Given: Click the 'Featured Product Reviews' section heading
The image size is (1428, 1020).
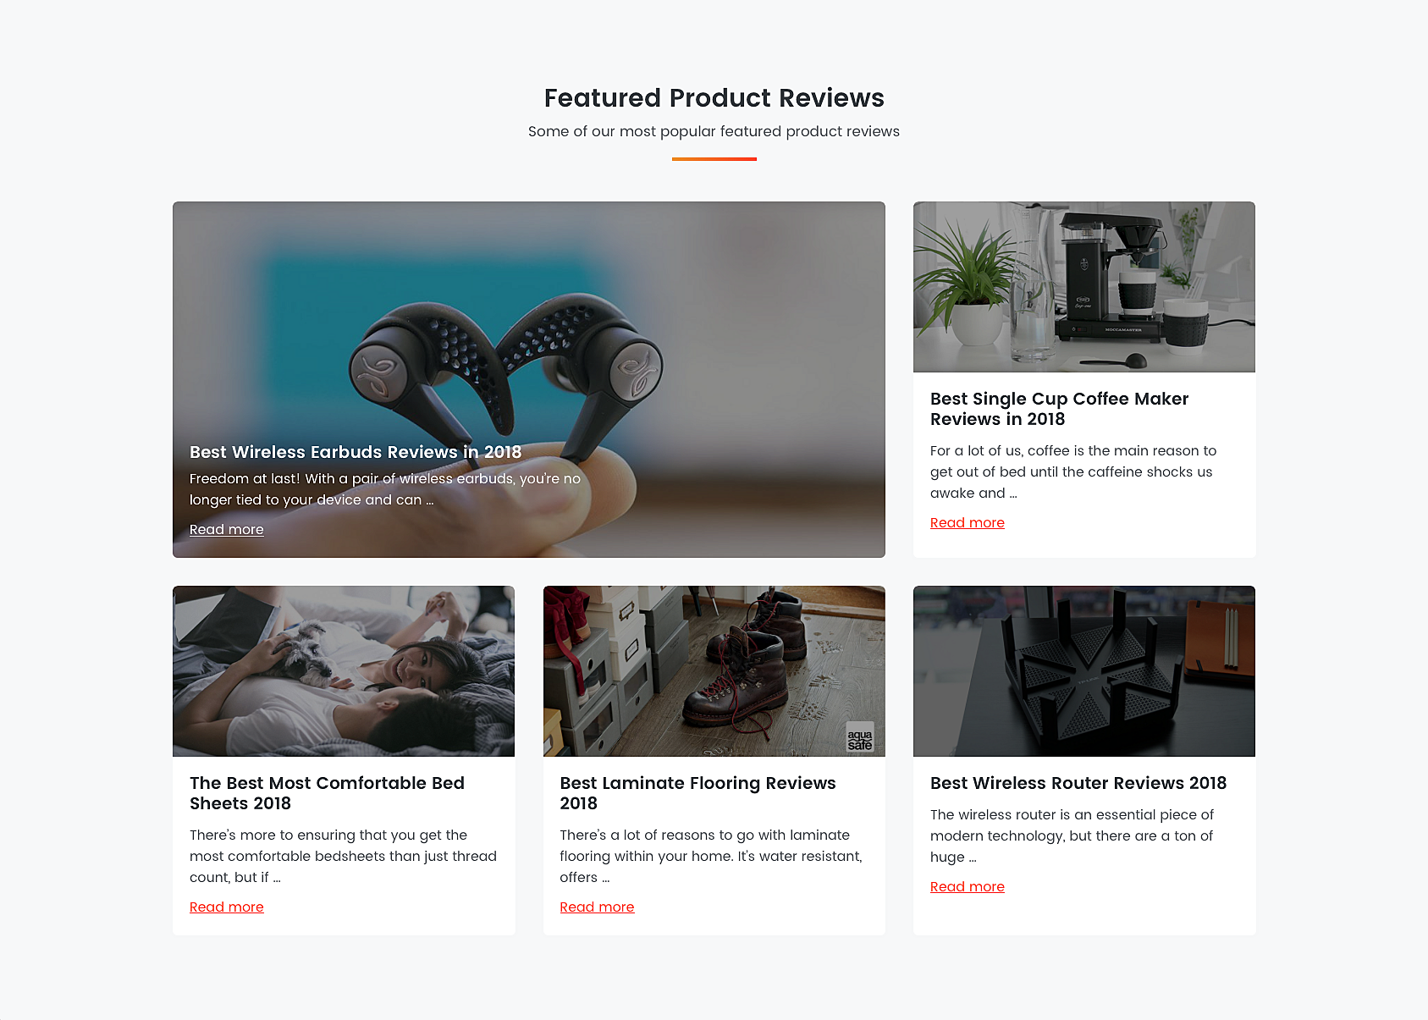Looking at the screenshot, I should pos(714,98).
